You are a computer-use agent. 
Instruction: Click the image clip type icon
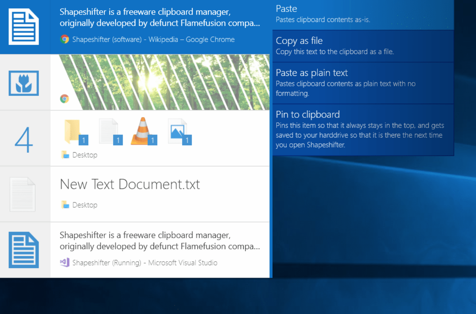[x=24, y=83]
